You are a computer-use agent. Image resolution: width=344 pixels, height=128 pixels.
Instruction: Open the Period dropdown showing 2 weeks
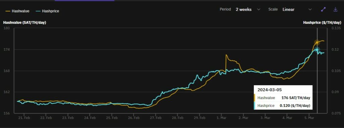coord(248,9)
